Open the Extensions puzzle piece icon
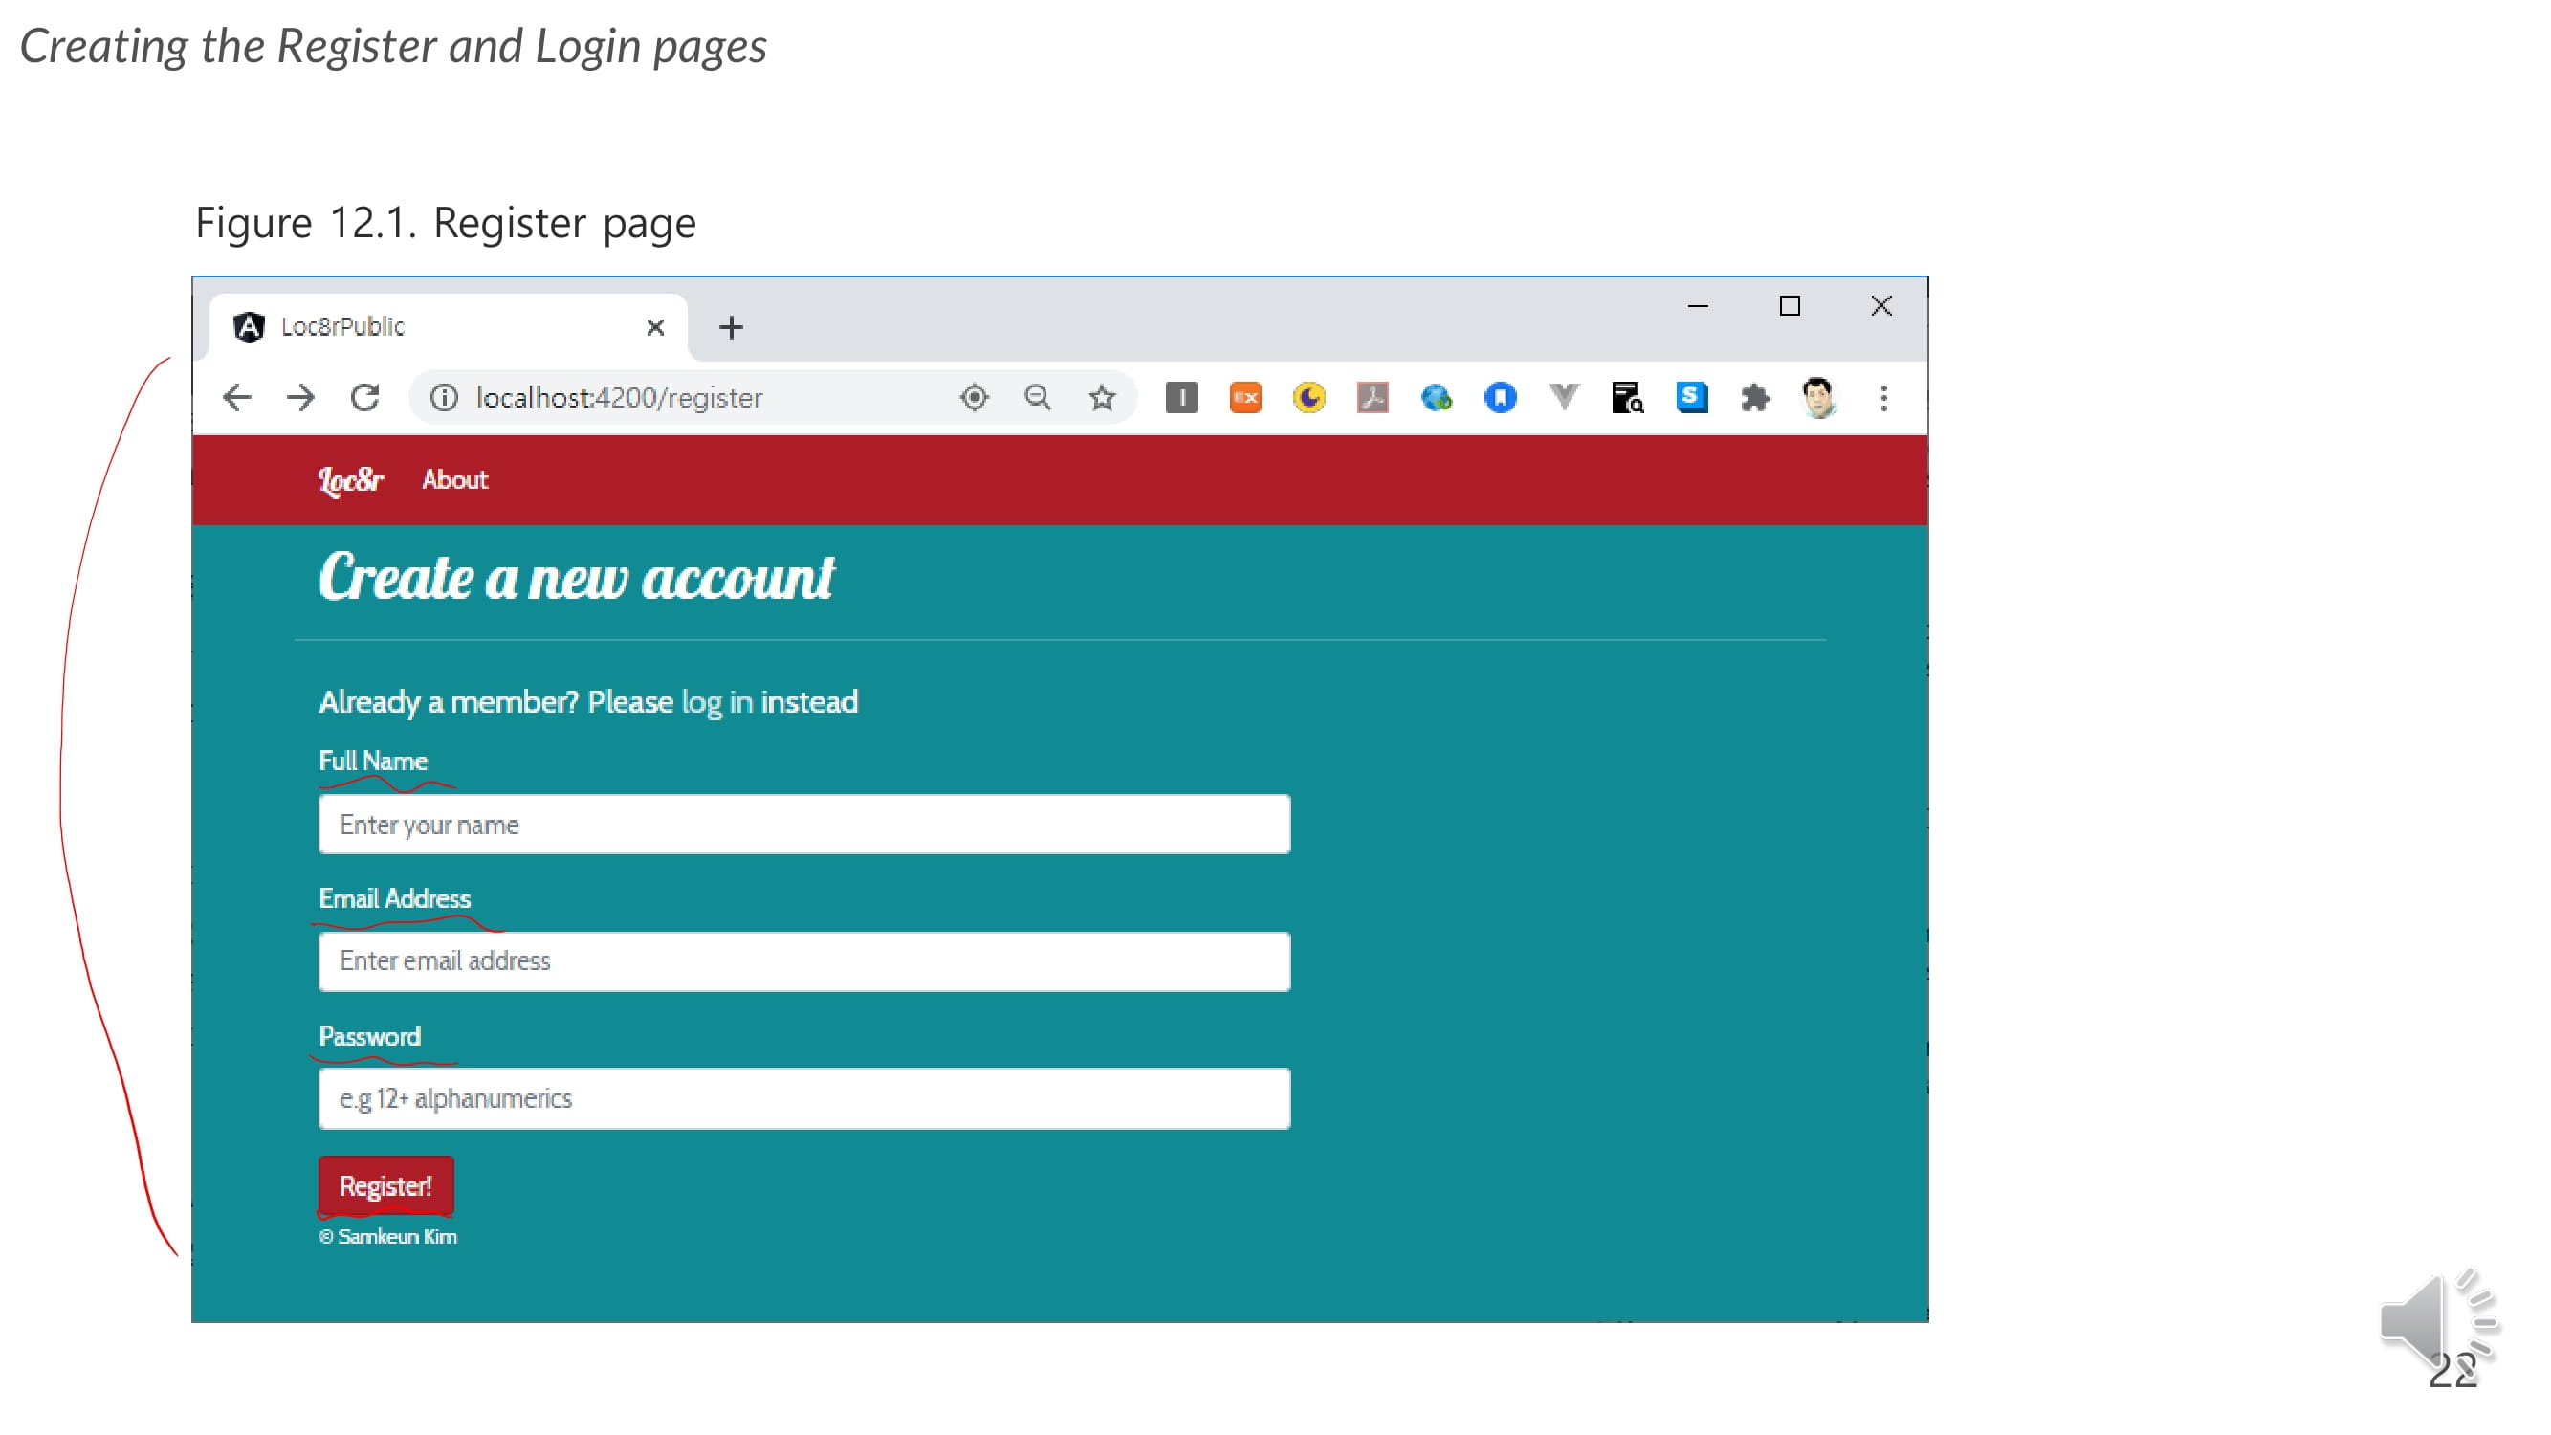2551x1435 pixels. point(1754,398)
